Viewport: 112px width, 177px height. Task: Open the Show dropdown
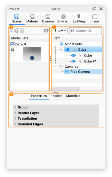pos(60,31)
